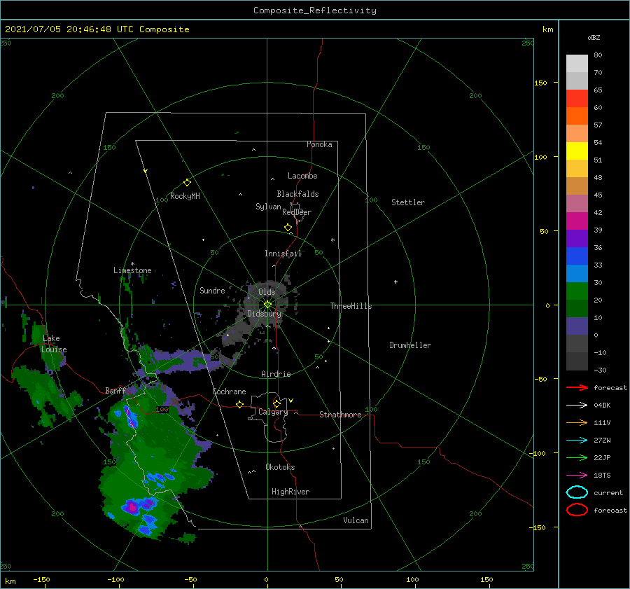630x589 pixels.
Task: Click the Sylvan label
Action: pos(268,207)
